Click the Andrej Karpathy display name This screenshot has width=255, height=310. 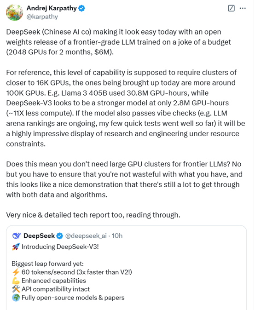click(x=52, y=8)
